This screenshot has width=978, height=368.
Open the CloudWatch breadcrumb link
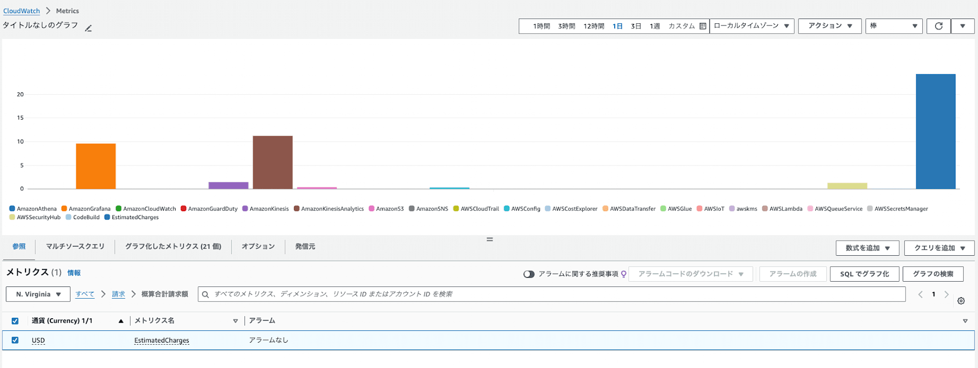pyautogui.click(x=22, y=11)
